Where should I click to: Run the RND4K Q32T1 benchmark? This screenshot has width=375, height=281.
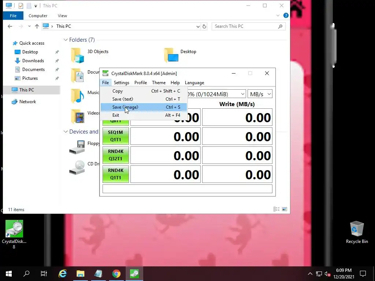115,155
